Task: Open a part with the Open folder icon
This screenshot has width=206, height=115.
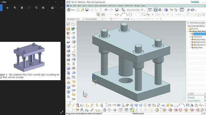Action: click(x=82, y=10)
